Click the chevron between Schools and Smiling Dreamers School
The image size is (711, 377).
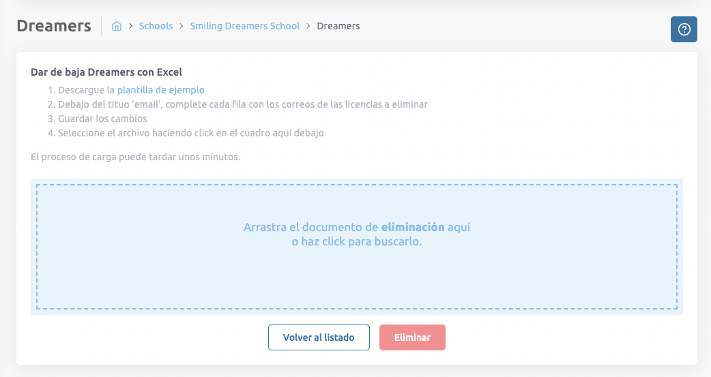click(x=182, y=27)
